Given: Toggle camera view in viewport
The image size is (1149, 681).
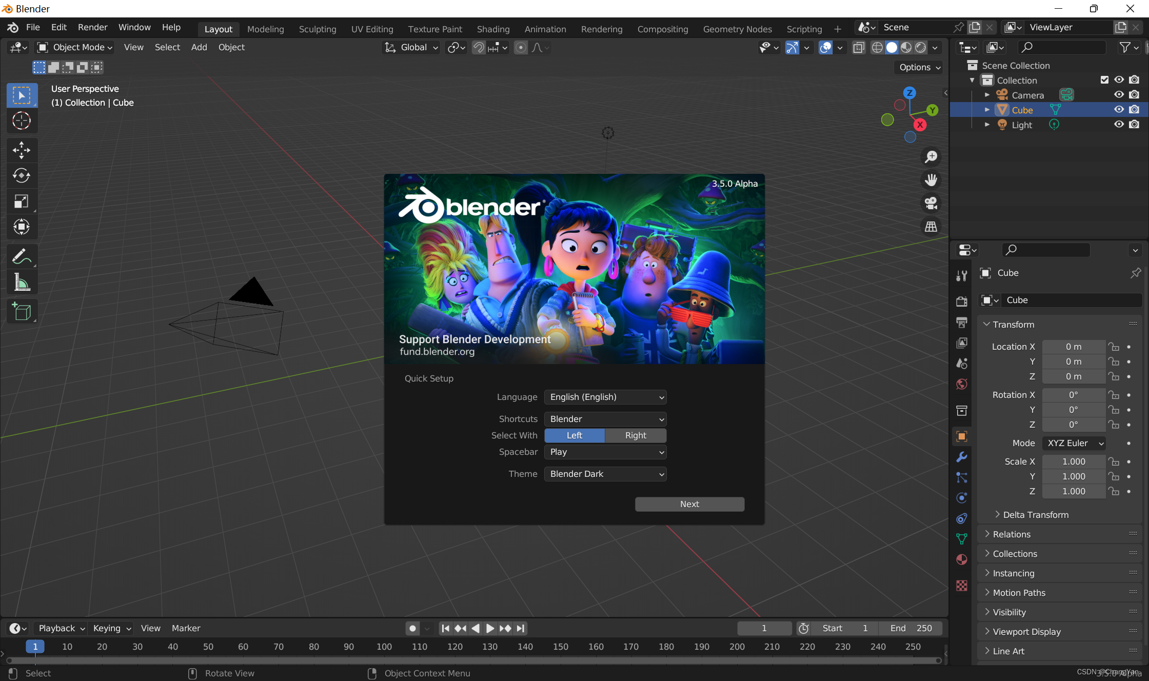Looking at the screenshot, I should (x=930, y=204).
